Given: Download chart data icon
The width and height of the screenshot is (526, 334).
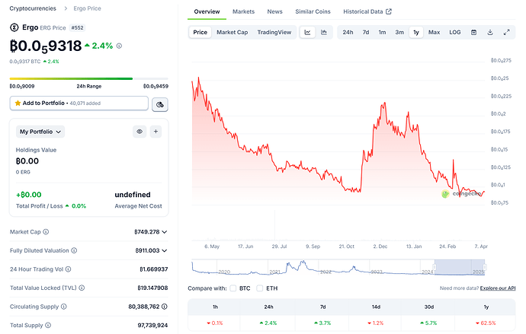Looking at the screenshot, I should pyautogui.click(x=490, y=32).
